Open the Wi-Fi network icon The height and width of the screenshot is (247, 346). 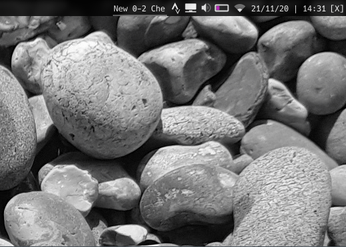tap(240, 9)
